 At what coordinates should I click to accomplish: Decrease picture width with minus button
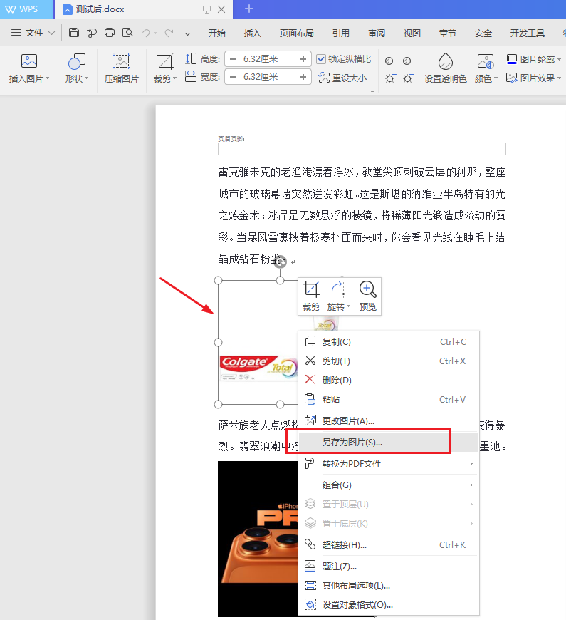pyautogui.click(x=233, y=77)
